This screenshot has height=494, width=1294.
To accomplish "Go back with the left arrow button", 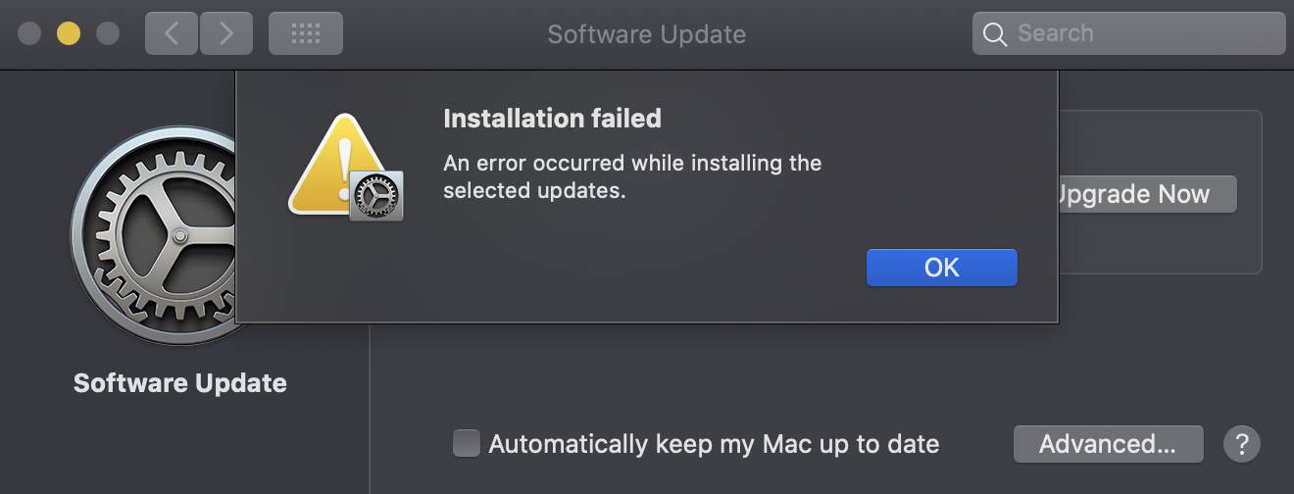I will pyautogui.click(x=172, y=34).
